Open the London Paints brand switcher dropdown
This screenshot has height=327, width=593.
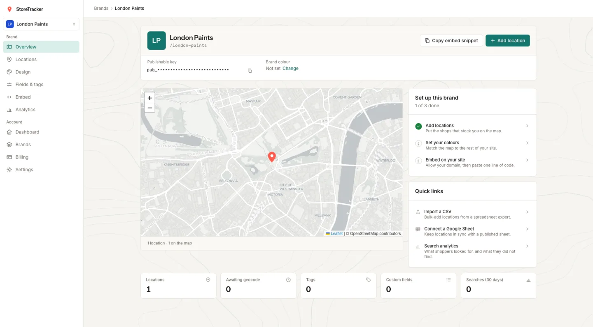tap(41, 24)
